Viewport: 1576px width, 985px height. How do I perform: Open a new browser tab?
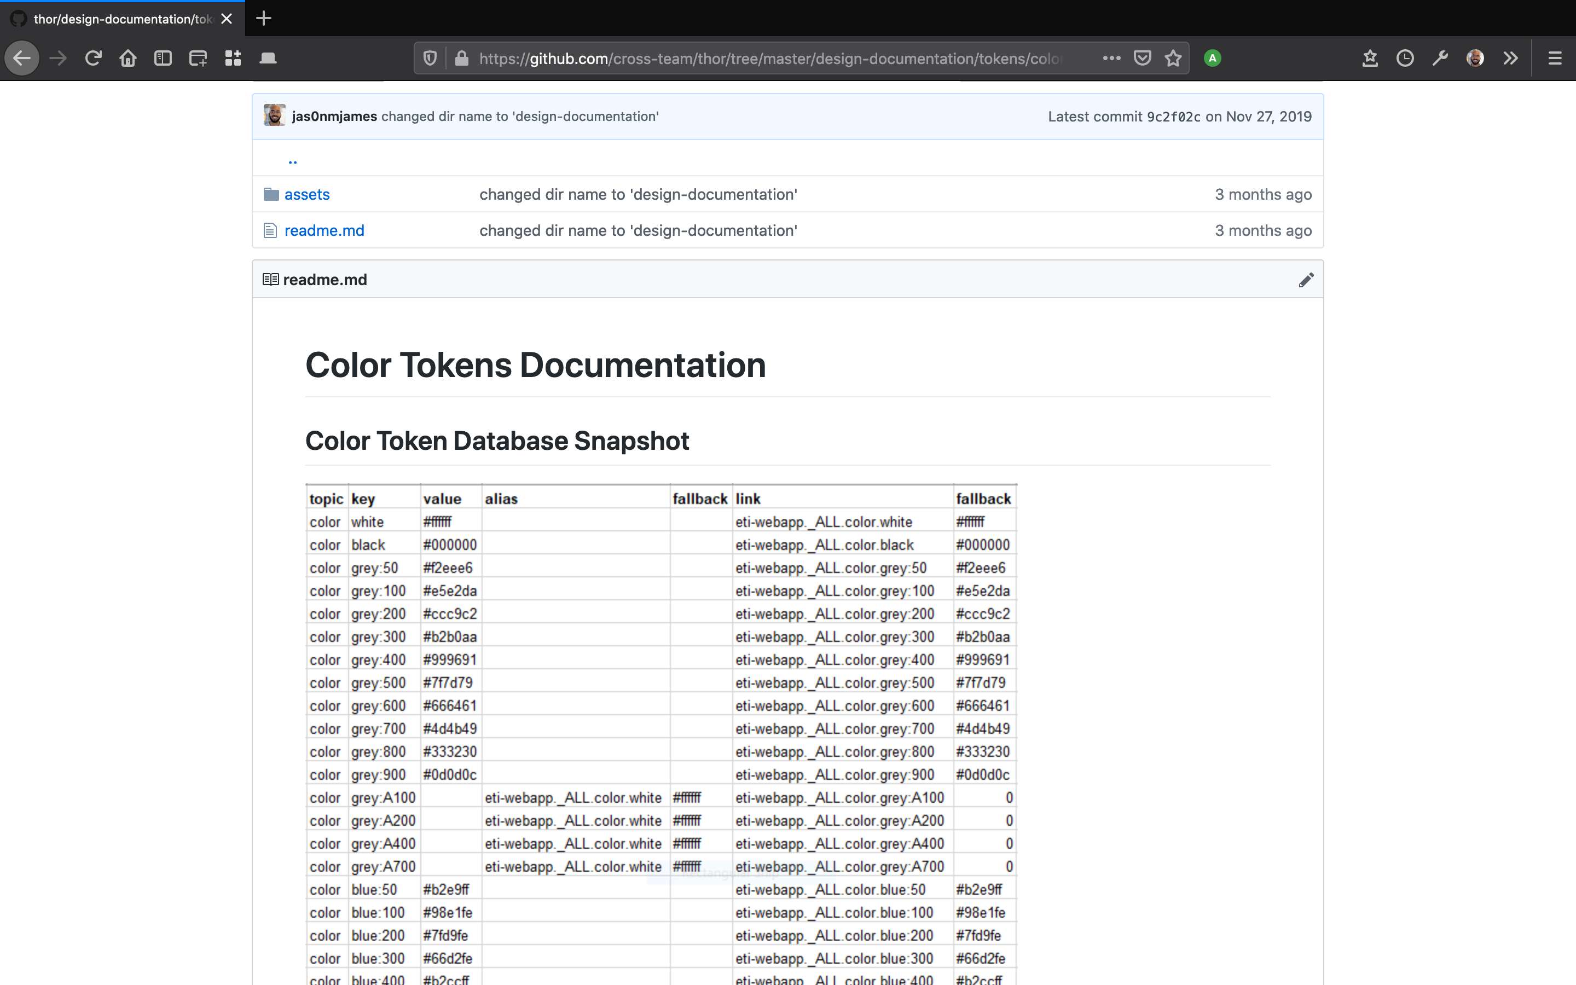click(x=264, y=18)
